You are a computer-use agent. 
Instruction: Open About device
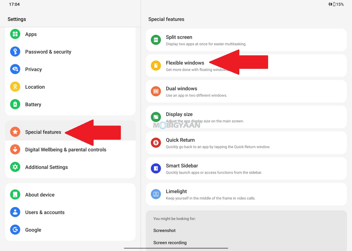[x=70, y=195]
